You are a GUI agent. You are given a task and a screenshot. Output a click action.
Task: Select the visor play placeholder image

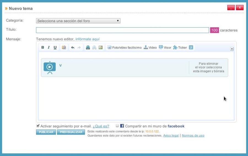tap(50, 68)
